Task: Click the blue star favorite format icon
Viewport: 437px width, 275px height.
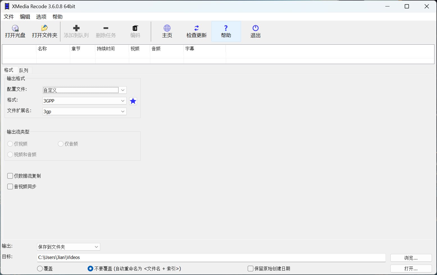Action: (133, 101)
